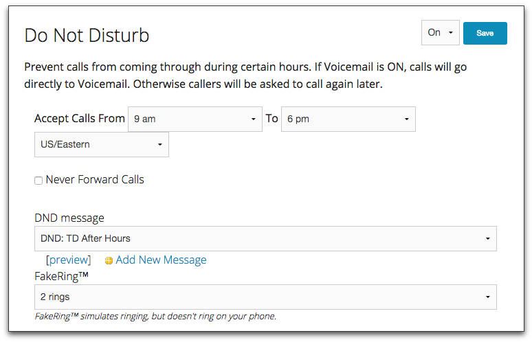The image size is (532, 342).
Task: Click the DND message field label
Action: (x=69, y=218)
